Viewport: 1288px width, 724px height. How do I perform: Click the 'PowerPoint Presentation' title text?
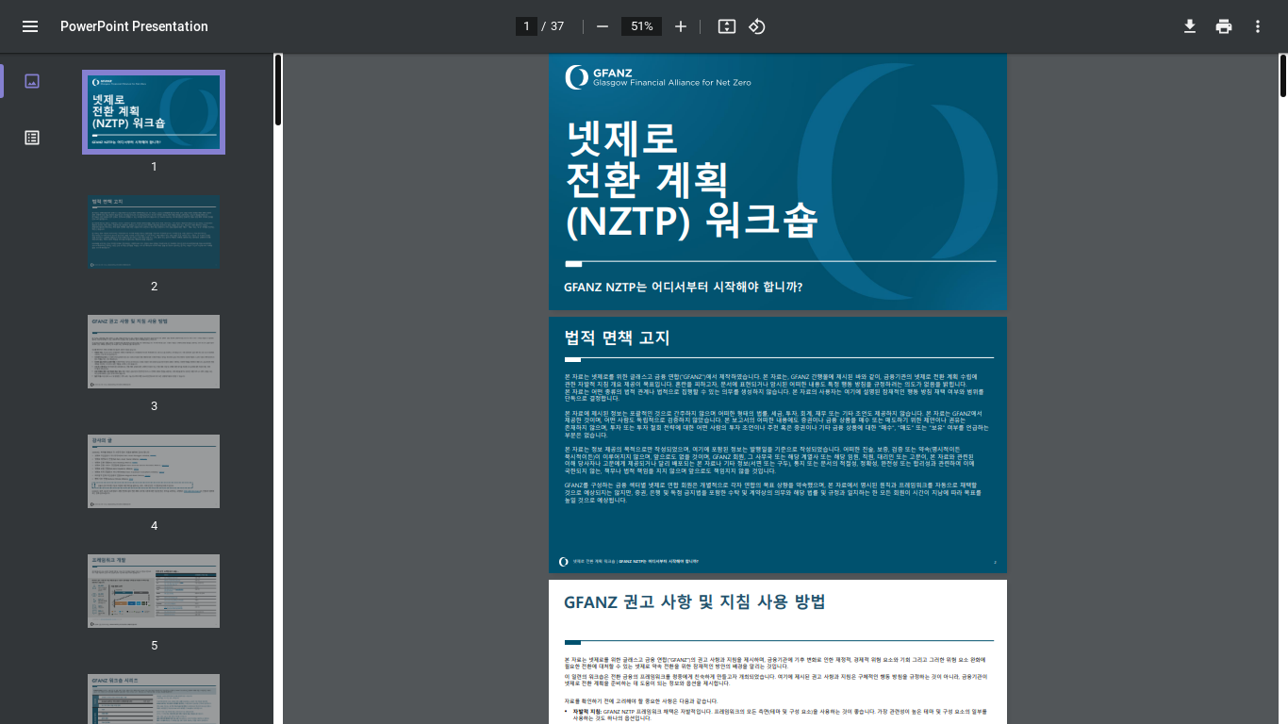point(134,26)
